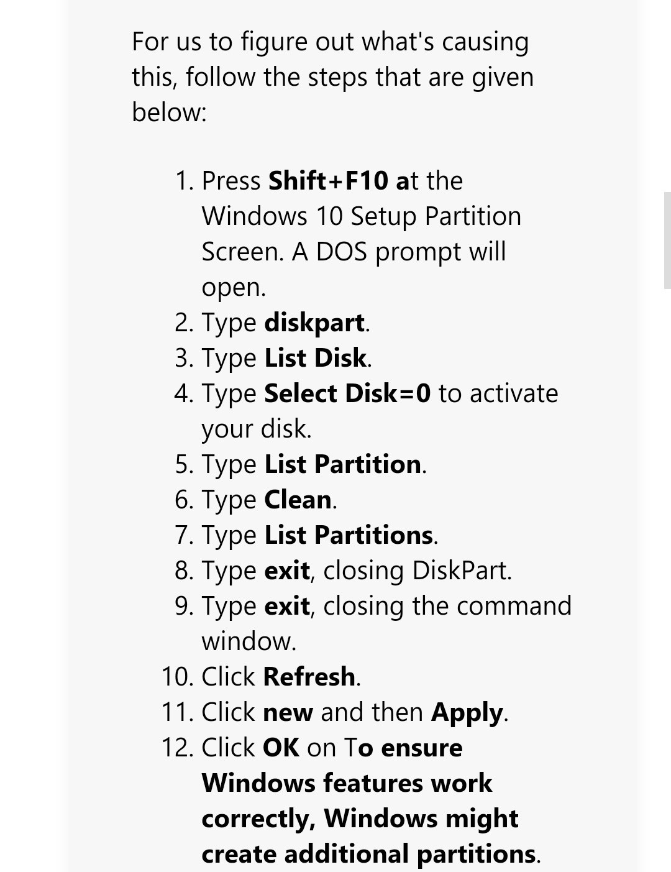Click the bold text Select Disk=0

pyautogui.click(x=347, y=393)
